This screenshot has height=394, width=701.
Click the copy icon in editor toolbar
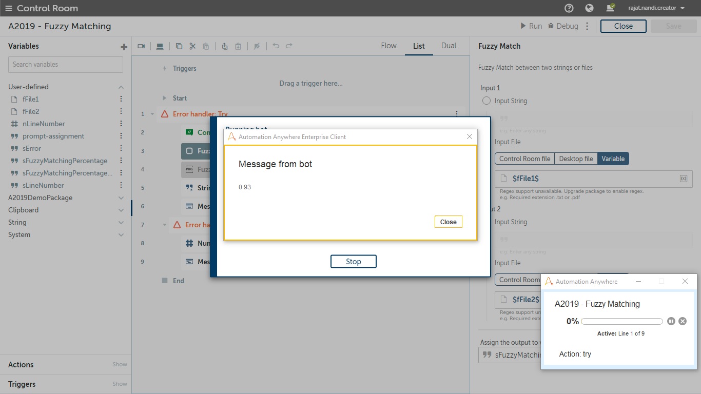click(179, 46)
